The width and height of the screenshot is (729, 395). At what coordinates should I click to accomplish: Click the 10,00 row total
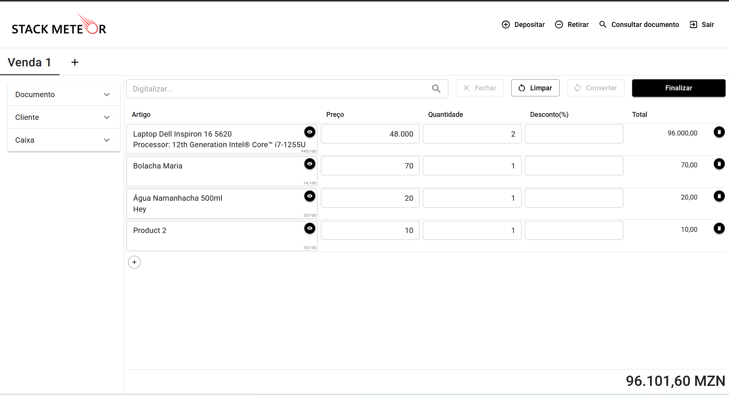click(x=689, y=230)
